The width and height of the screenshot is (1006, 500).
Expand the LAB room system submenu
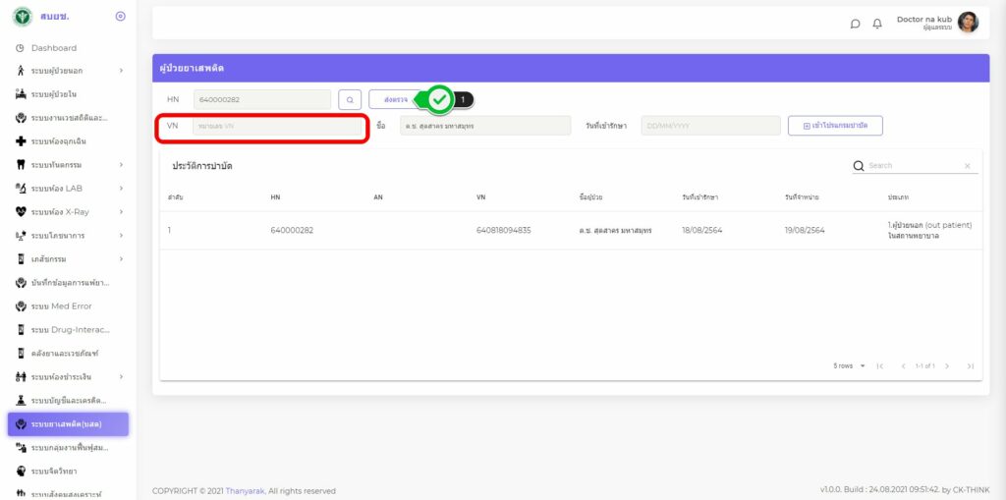(121, 189)
